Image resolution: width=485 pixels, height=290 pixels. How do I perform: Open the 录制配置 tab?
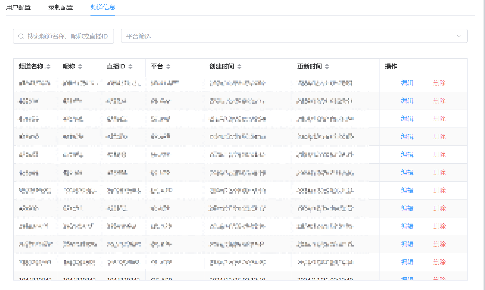61,7
